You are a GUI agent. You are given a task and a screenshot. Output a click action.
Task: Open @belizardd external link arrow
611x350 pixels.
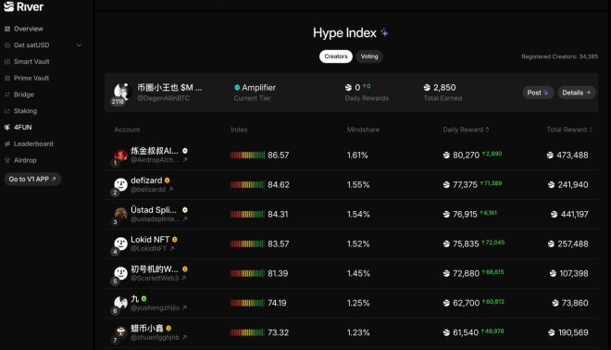tap(170, 190)
